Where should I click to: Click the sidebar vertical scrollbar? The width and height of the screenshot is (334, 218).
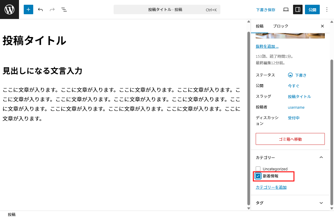click(x=332, y=132)
